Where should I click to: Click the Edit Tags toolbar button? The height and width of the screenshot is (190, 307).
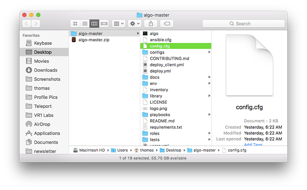[x=167, y=24]
